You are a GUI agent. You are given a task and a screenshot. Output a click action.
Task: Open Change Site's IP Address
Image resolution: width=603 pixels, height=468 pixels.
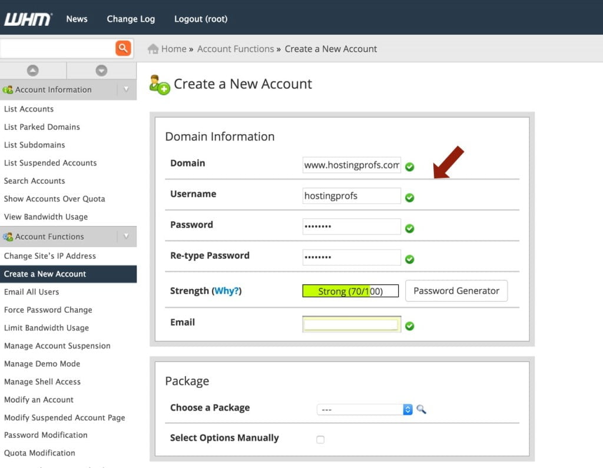(50, 256)
